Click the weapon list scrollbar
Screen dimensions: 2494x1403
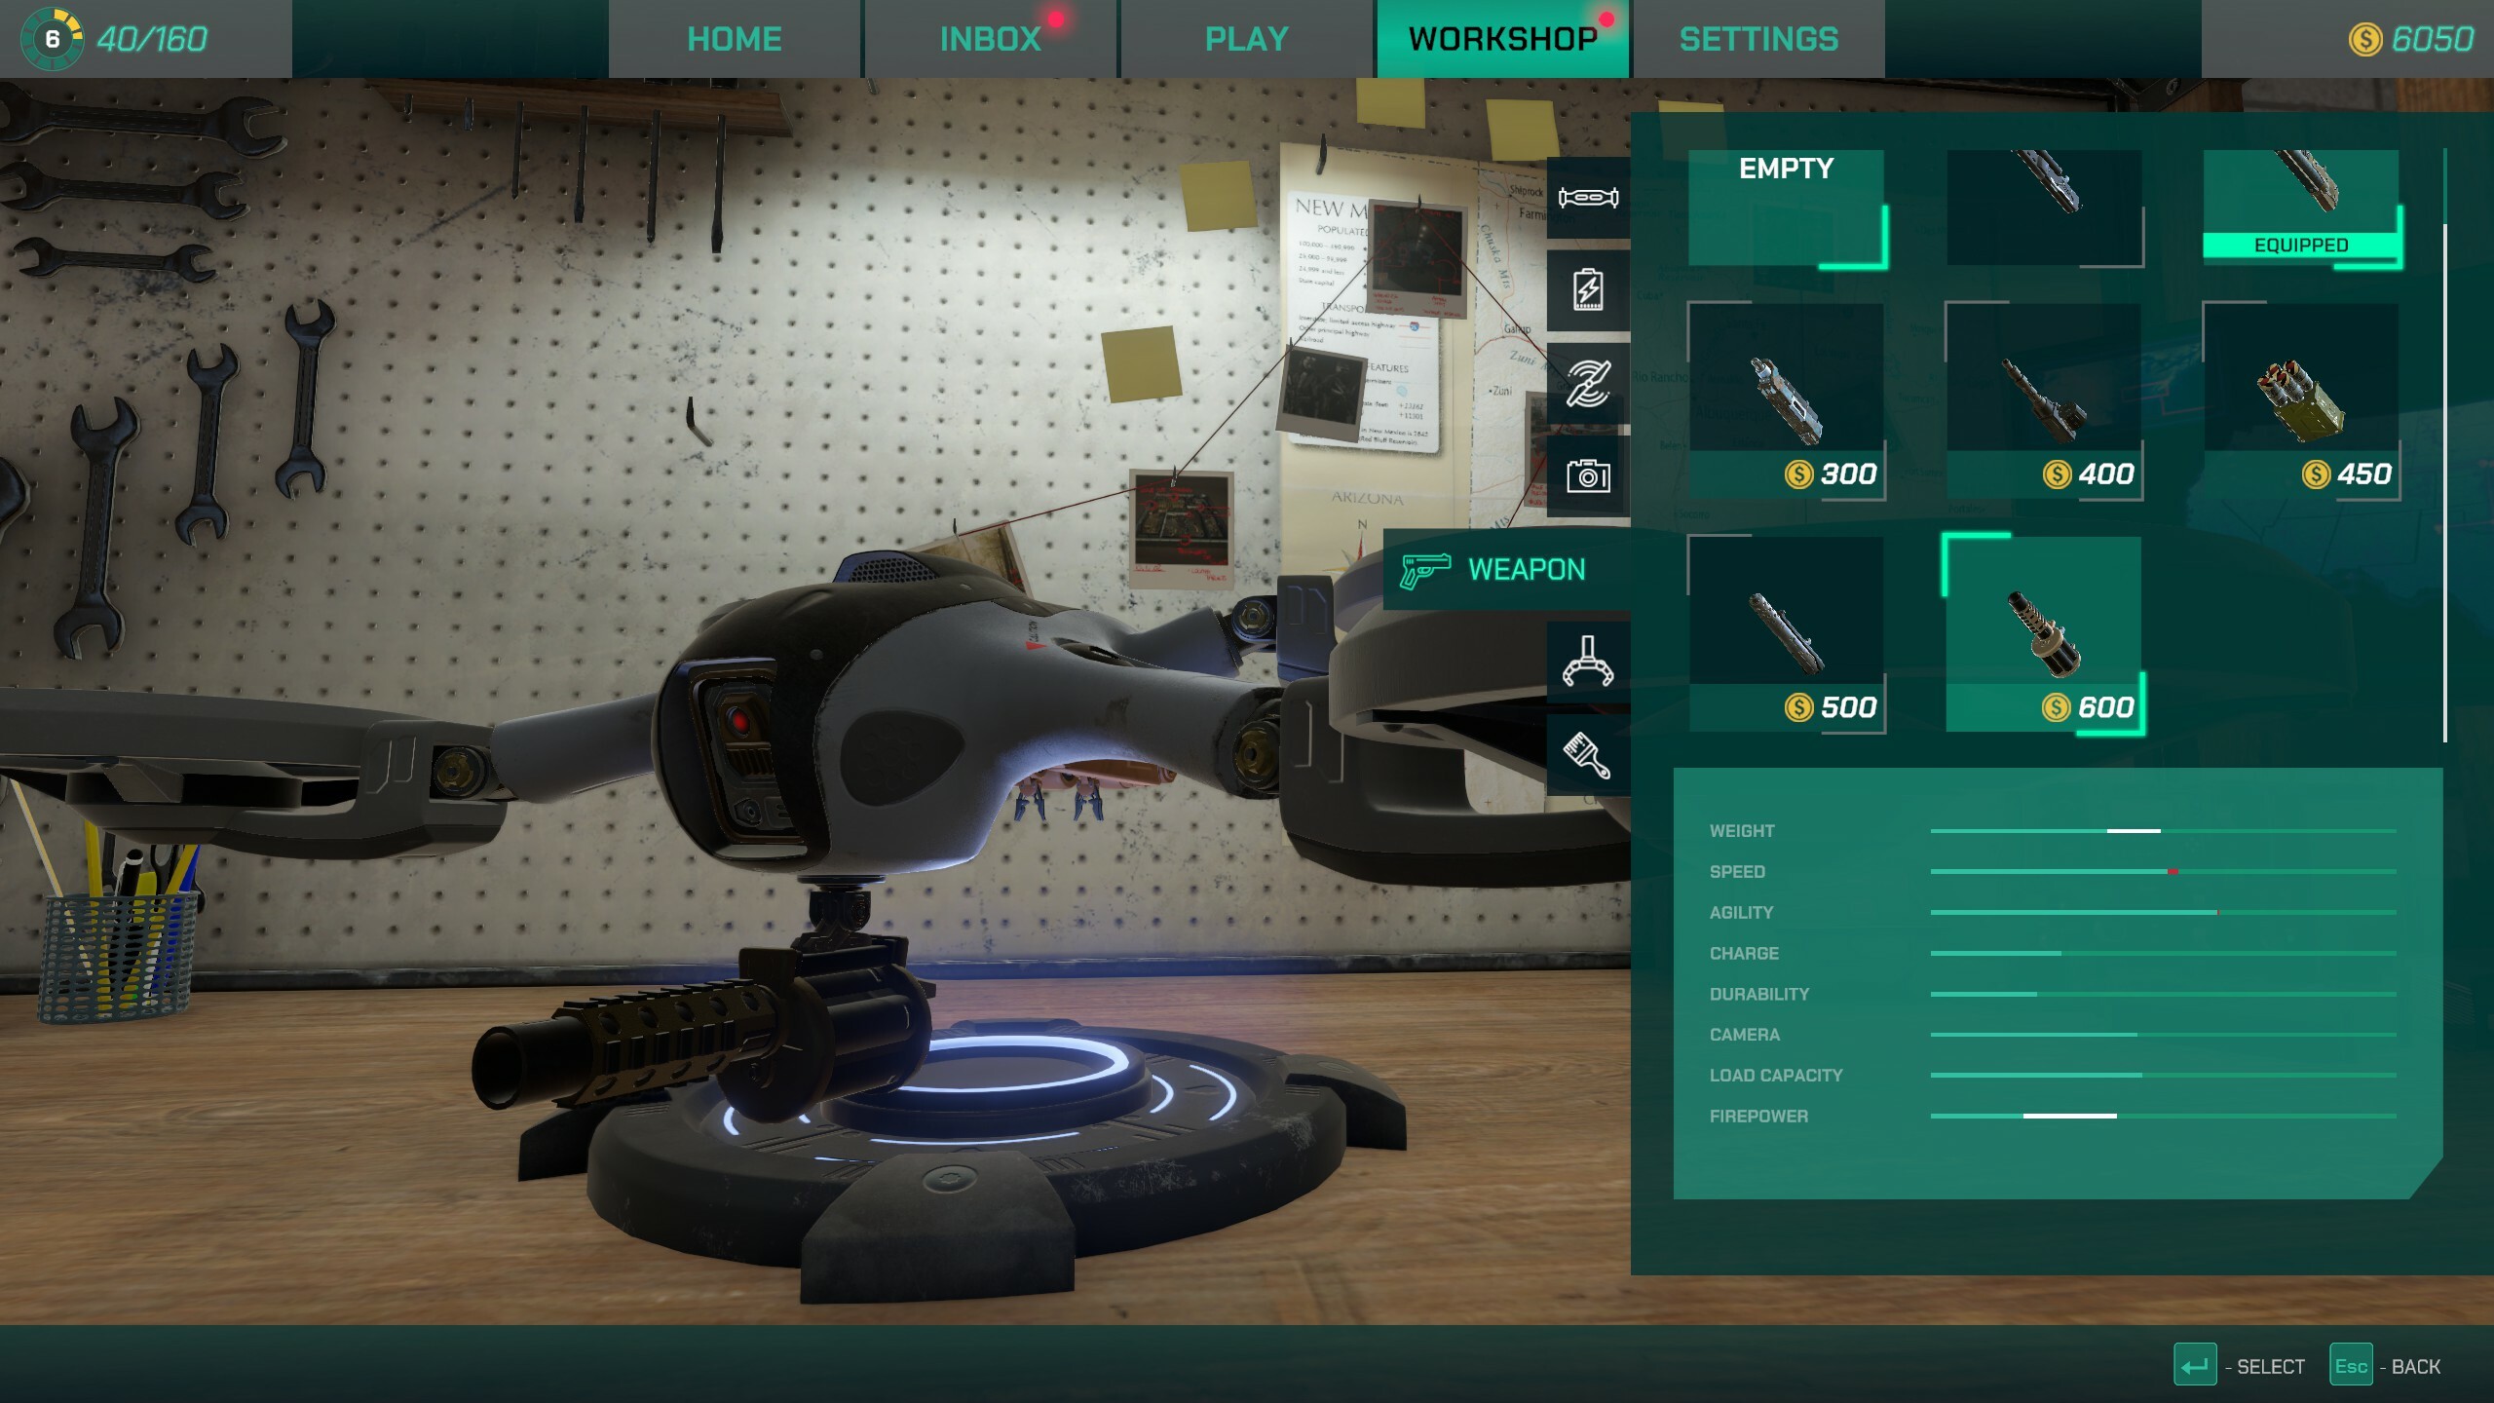[2444, 446]
